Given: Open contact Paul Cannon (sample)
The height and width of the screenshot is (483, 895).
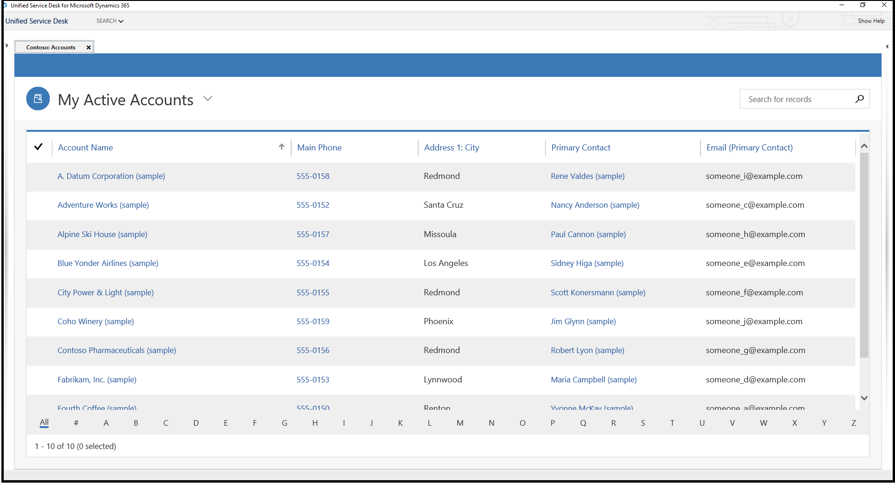Looking at the screenshot, I should pos(588,234).
